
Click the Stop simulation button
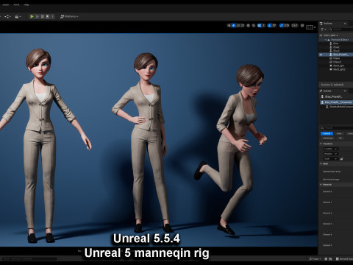(x=43, y=16)
